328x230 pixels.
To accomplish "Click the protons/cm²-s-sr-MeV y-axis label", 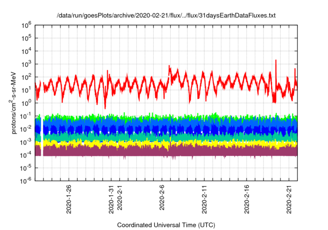I will point(15,103).
